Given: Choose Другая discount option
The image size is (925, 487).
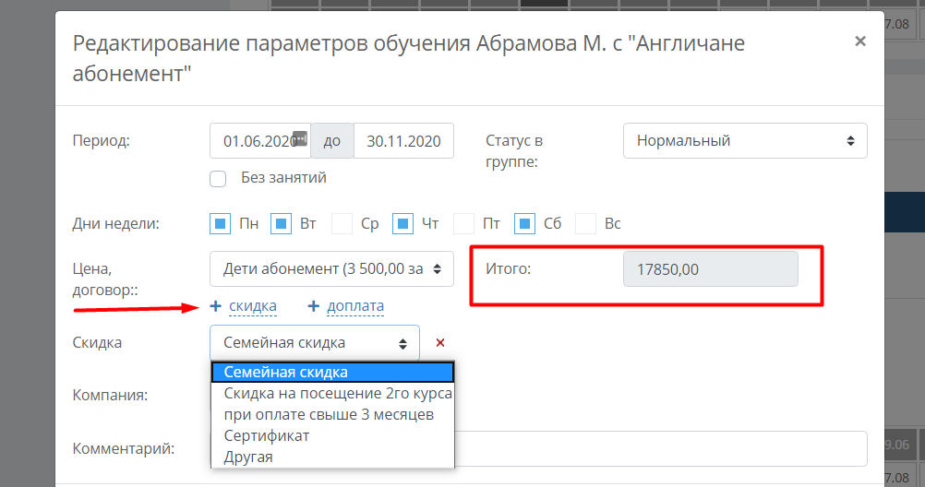Looking at the screenshot, I should (x=332, y=457).
